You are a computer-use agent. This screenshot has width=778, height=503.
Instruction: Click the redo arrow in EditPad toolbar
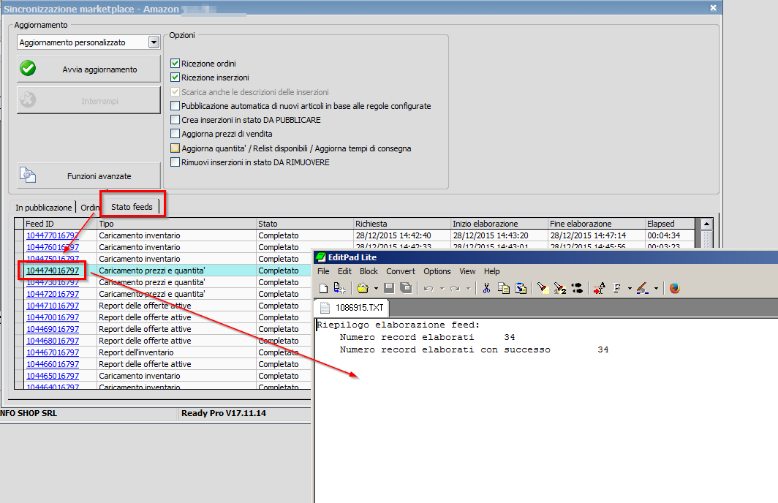pos(455,288)
